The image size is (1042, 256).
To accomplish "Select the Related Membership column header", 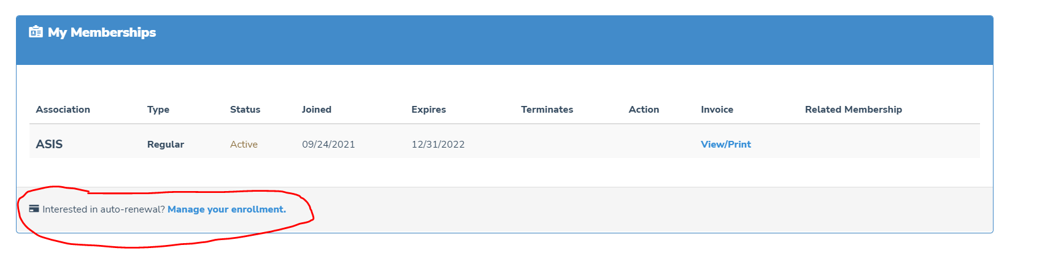I will pyautogui.click(x=854, y=110).
